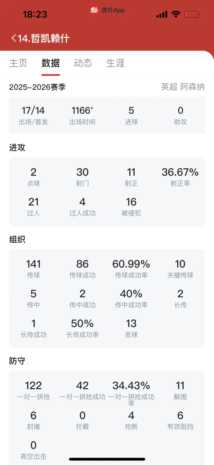Tap the 传球成功率 stat showing 60.99%
This screenshot has width=214, height=465.
pos(131,269)
